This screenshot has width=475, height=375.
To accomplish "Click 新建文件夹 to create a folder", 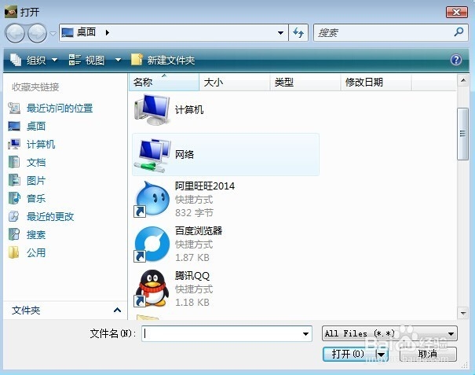I will click(x=163, y=60).
